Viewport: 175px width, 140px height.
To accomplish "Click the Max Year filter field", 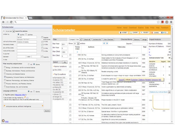I will (65, 44).
